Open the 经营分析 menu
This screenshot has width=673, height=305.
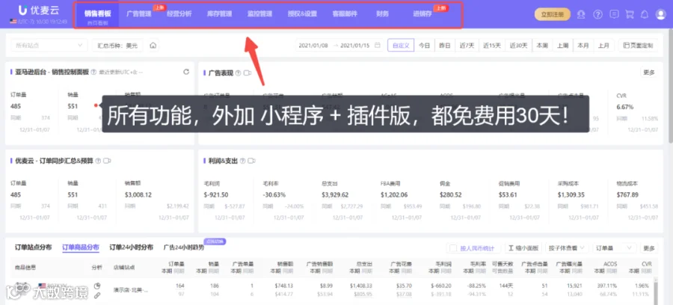coord(179,13)
